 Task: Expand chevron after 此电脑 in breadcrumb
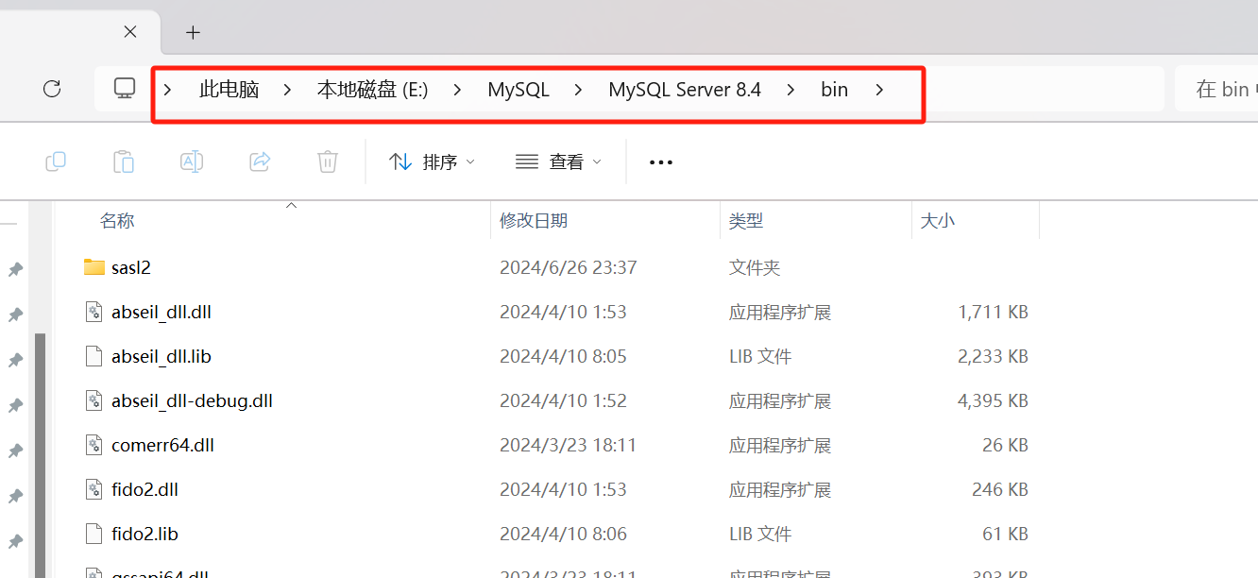[x=288, y=90]
